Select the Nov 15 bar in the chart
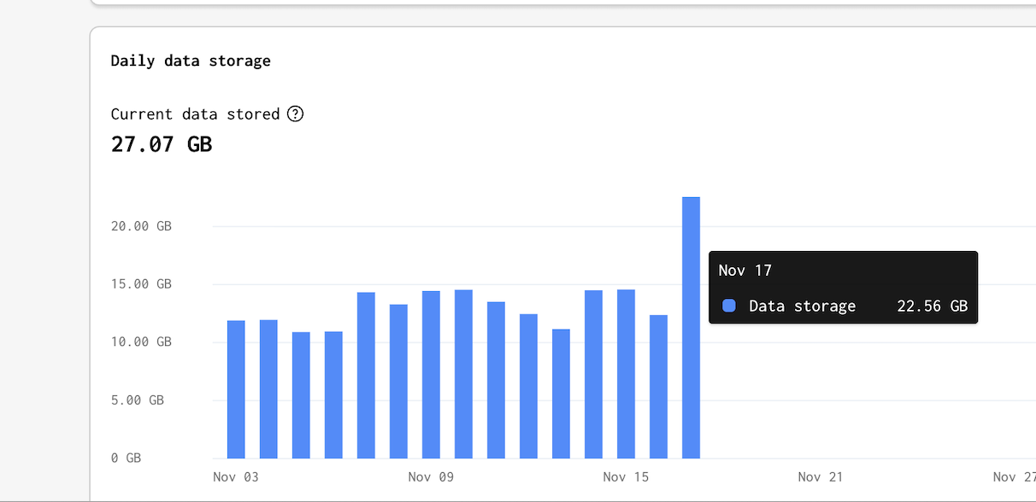The height and width of the screenshot is (502, 1036). click(626, 374)
